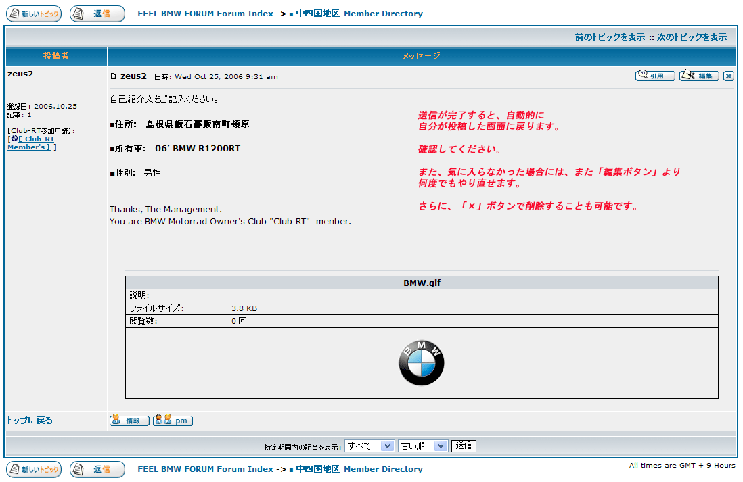The width and height of the screenshot is (743, 482).
Task: Open 中四国地区 Member Directory link at bottom
Action: click(359, 469)
